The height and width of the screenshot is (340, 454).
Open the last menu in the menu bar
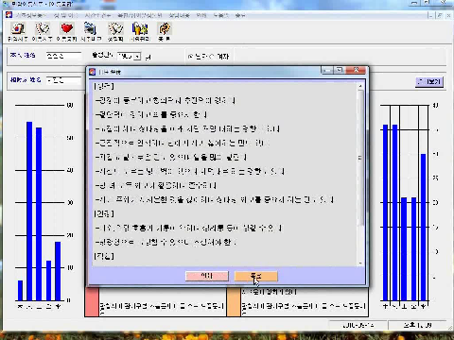[240, 15]
